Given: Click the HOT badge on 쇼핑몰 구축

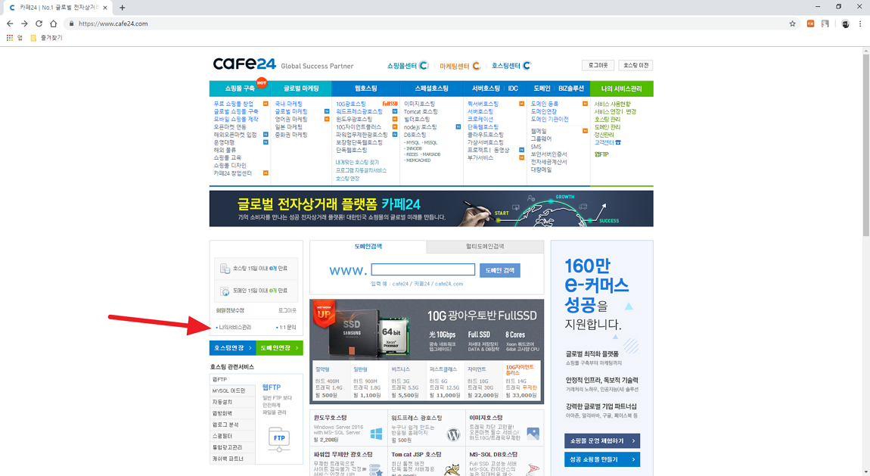Looking at the screenshot, I should (261, 82).
